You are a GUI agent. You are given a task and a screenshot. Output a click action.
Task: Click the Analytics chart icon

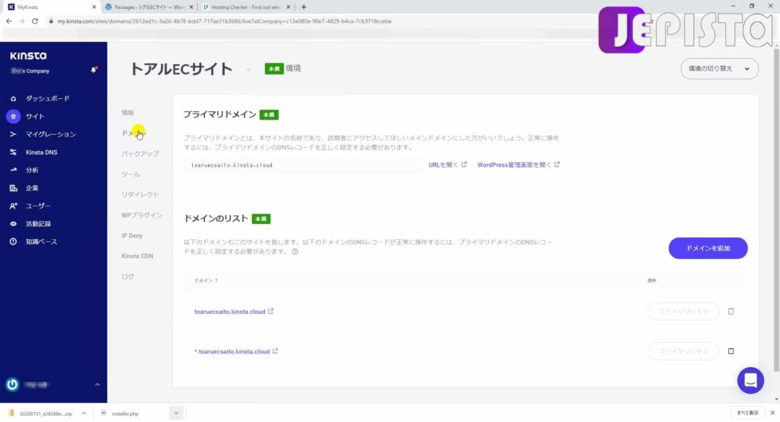[x=13, y=170]
